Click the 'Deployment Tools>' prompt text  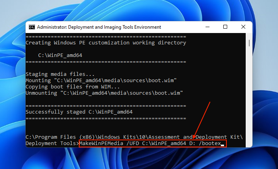coord(52,143)
